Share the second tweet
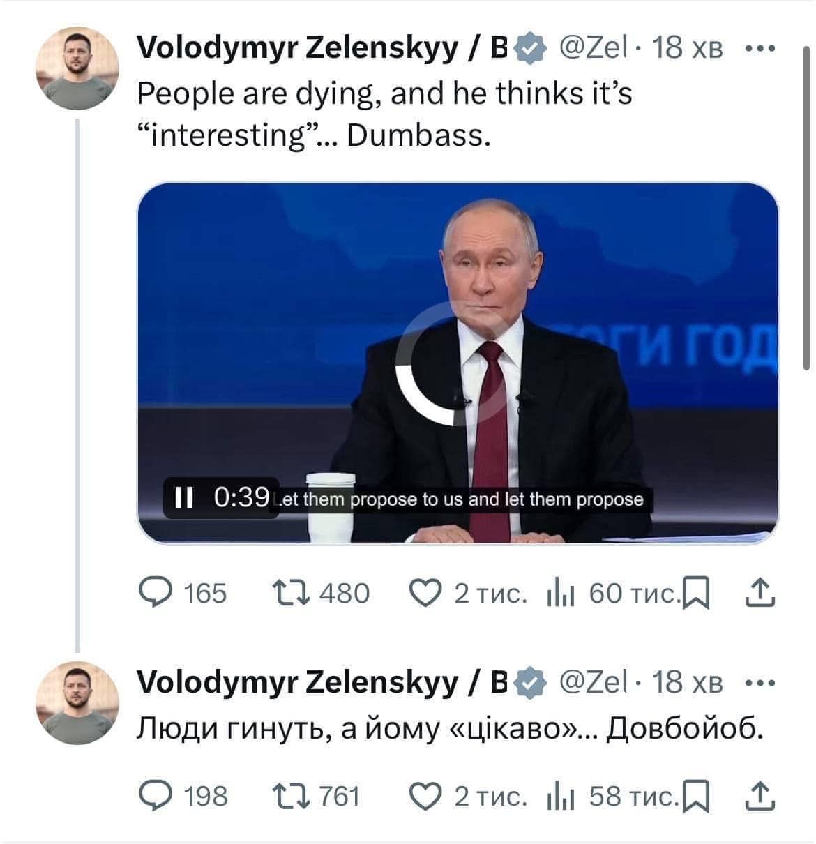The width and height of the screenshot is (816, 844). click(760, 795)
